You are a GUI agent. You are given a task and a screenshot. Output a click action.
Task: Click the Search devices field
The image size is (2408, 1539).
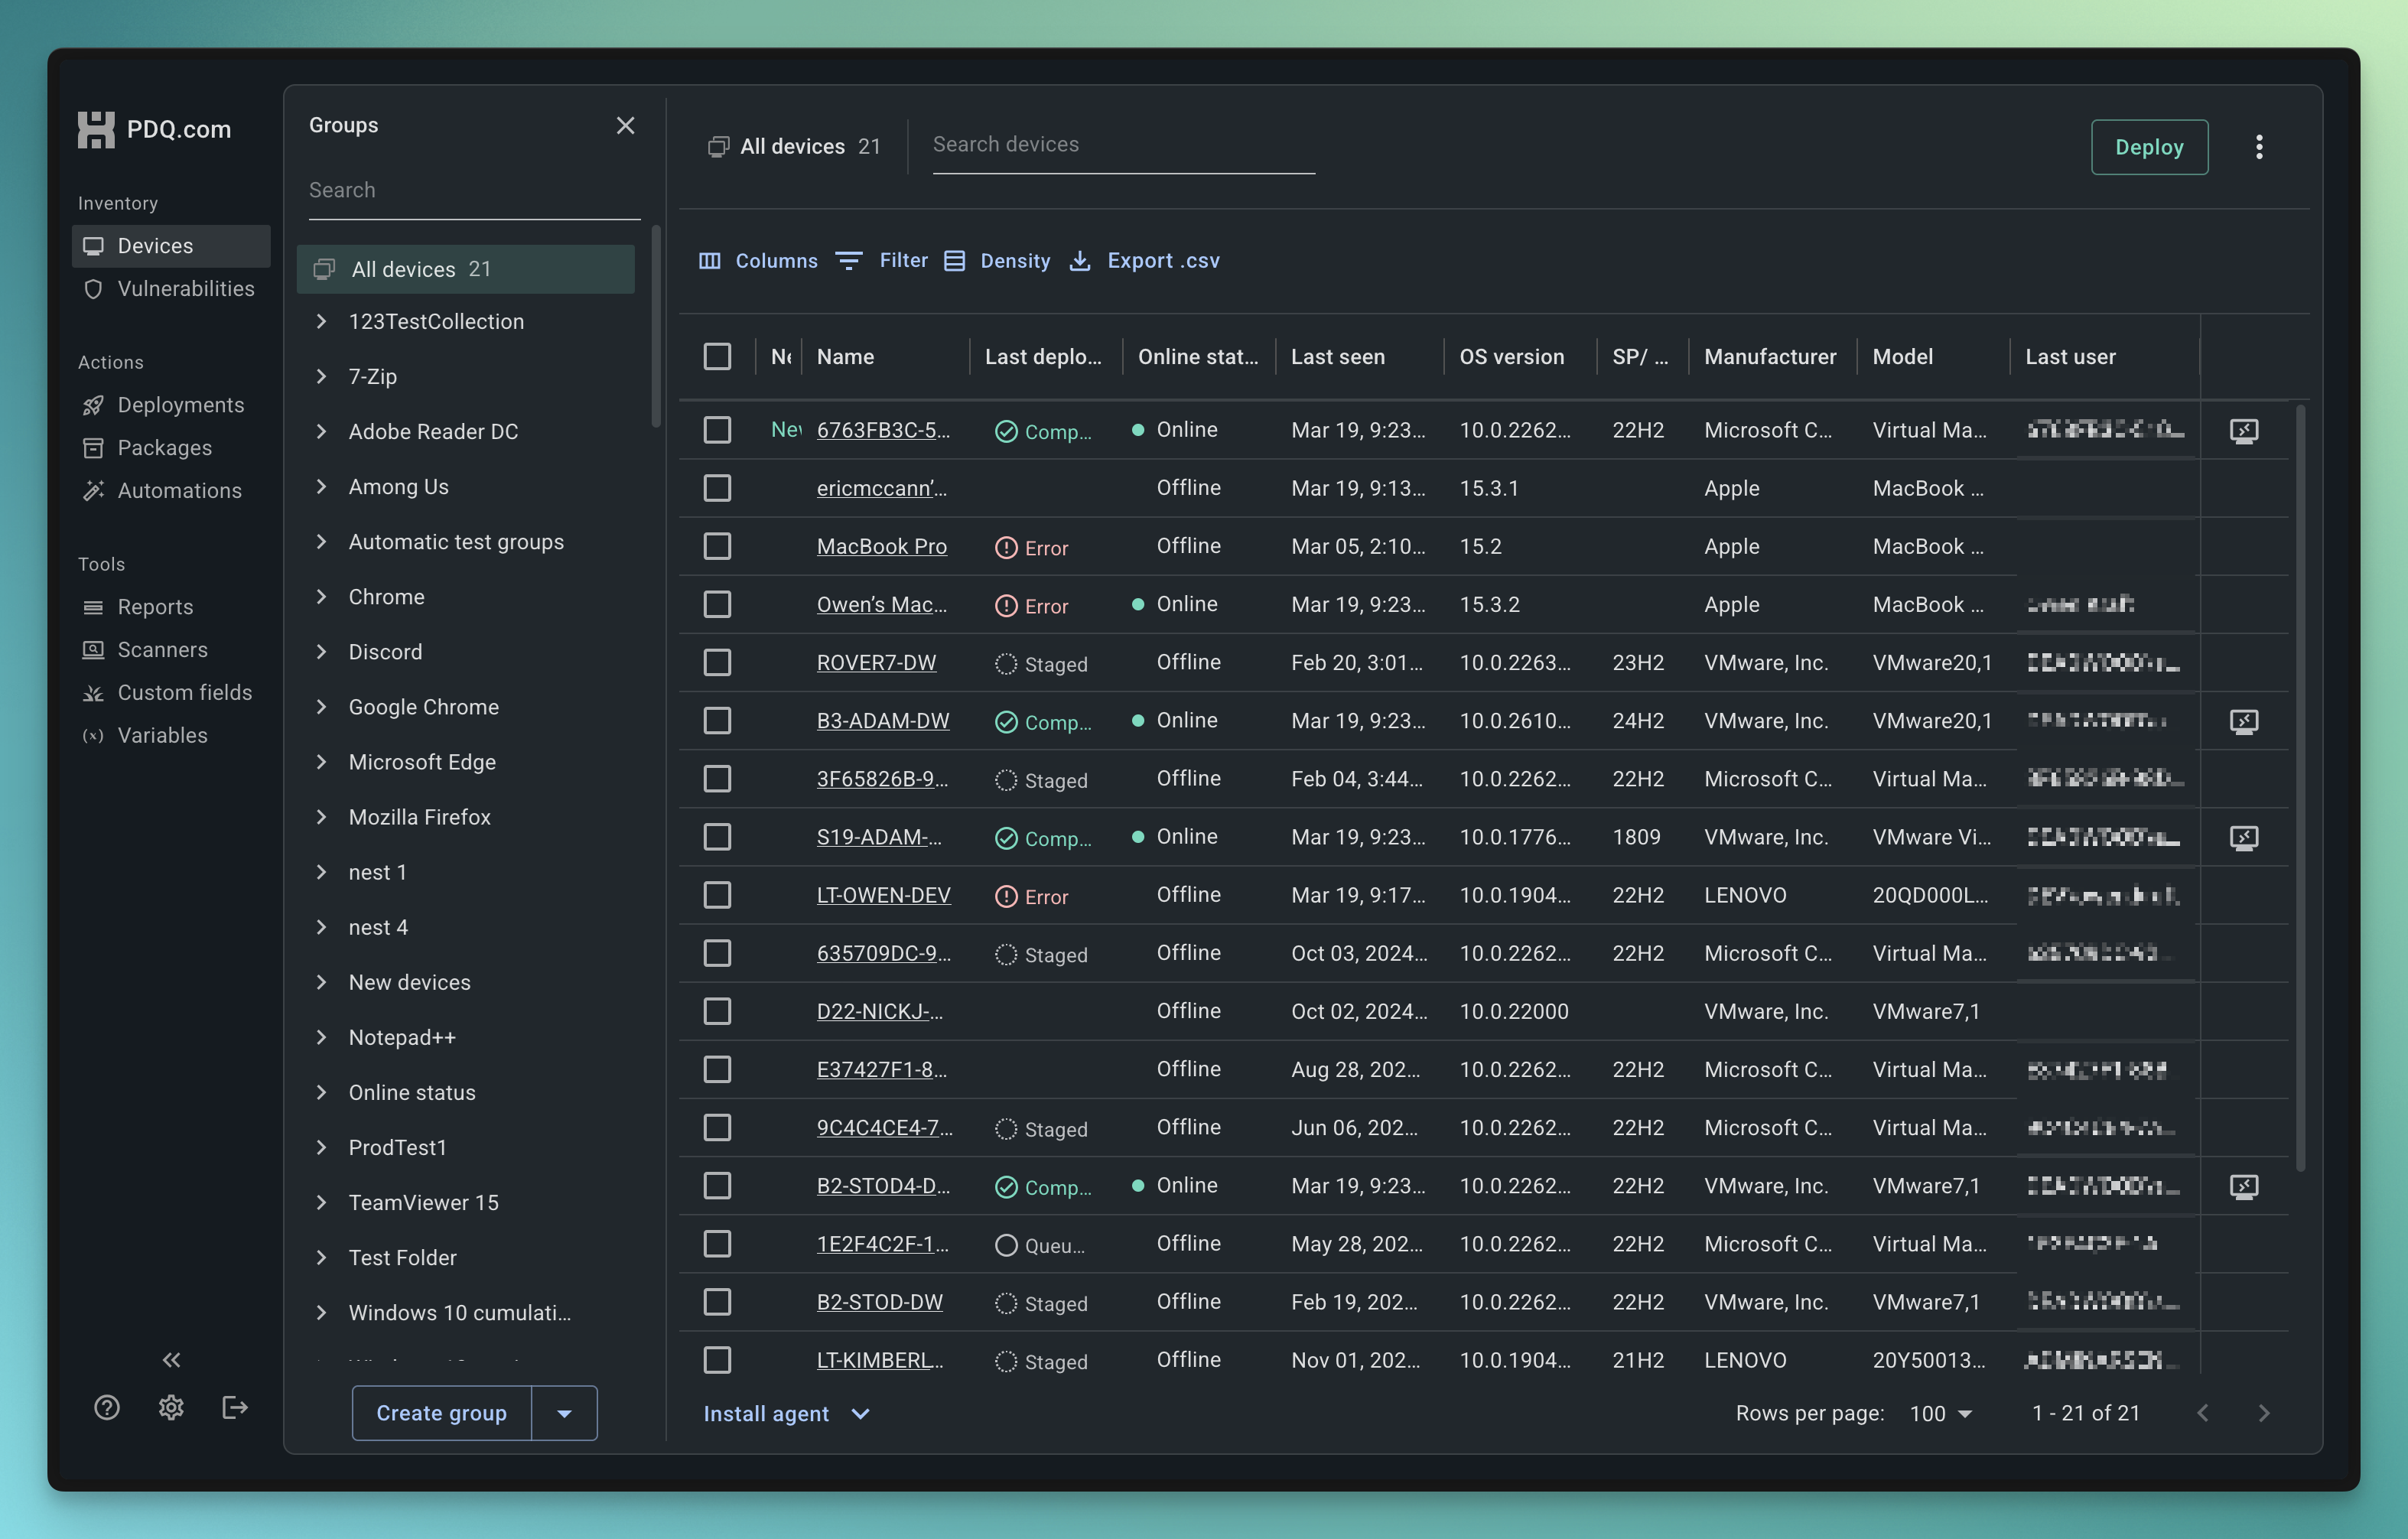point(1123,146)
